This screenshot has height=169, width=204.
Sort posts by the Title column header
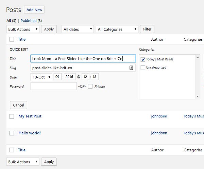pyautogui.click(x=22, y=39)
